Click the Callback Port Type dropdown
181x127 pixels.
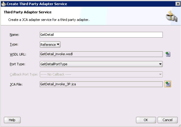101,74
